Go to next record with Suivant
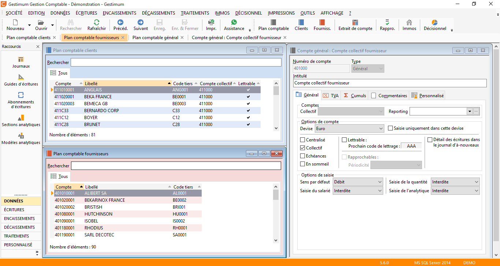This screenshot has height=266, width=500. (x=141, y=22)
